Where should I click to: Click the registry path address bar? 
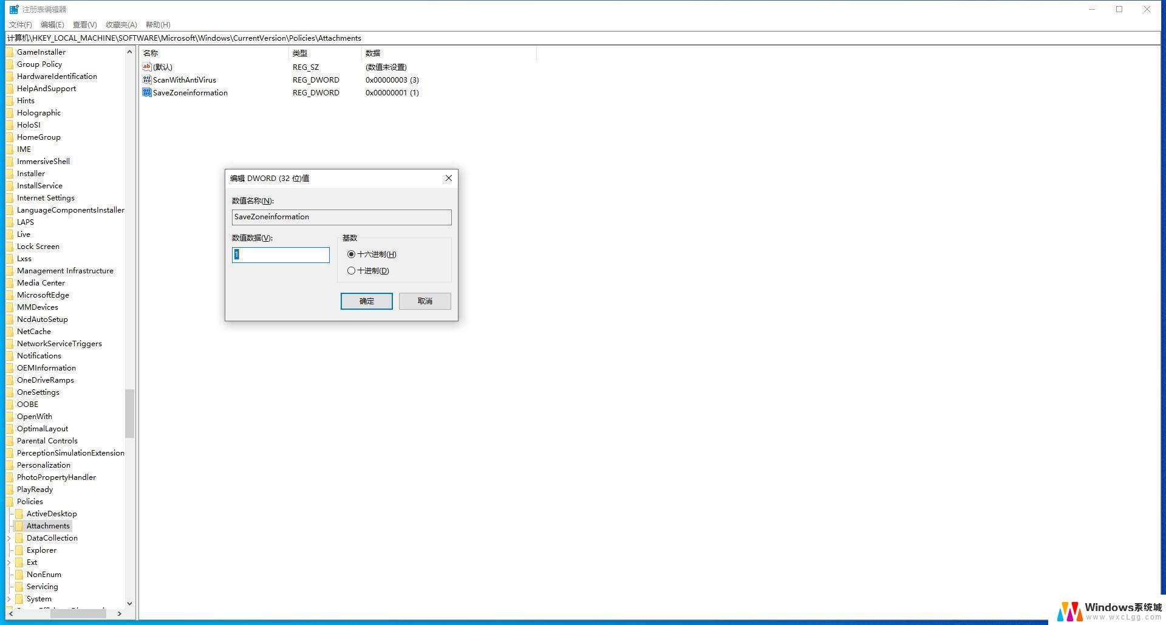click(583, 38)
